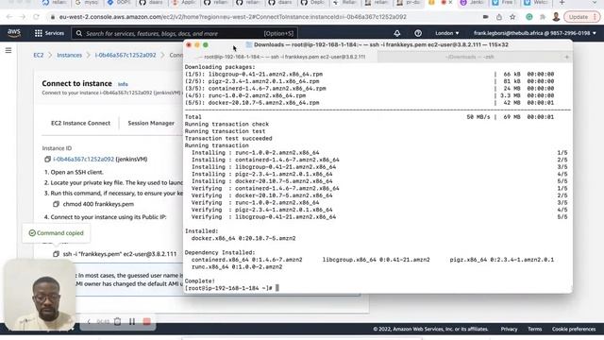
Task: Select the root@ip-192-168-1-184 terminal tab
Action: pyautogui.click(x=281, y=57)
